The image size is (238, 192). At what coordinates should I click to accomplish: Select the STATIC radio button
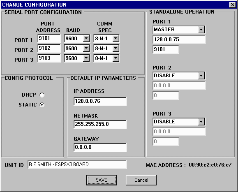pyautogui.click(x=42, y=105)
